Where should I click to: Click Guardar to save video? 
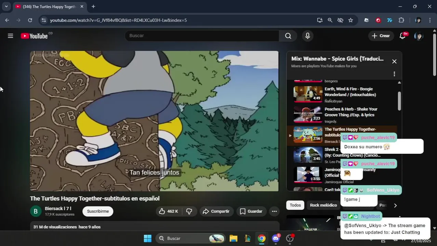click(x=251, y=211)
